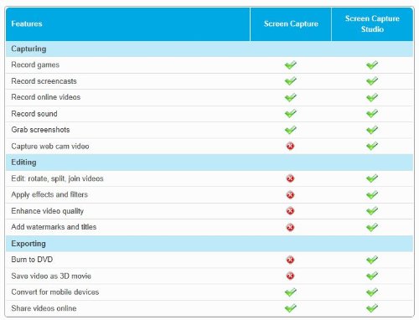Click Screen Capture checkmark for Record games

pyautogui.click(x=291, y=65)
